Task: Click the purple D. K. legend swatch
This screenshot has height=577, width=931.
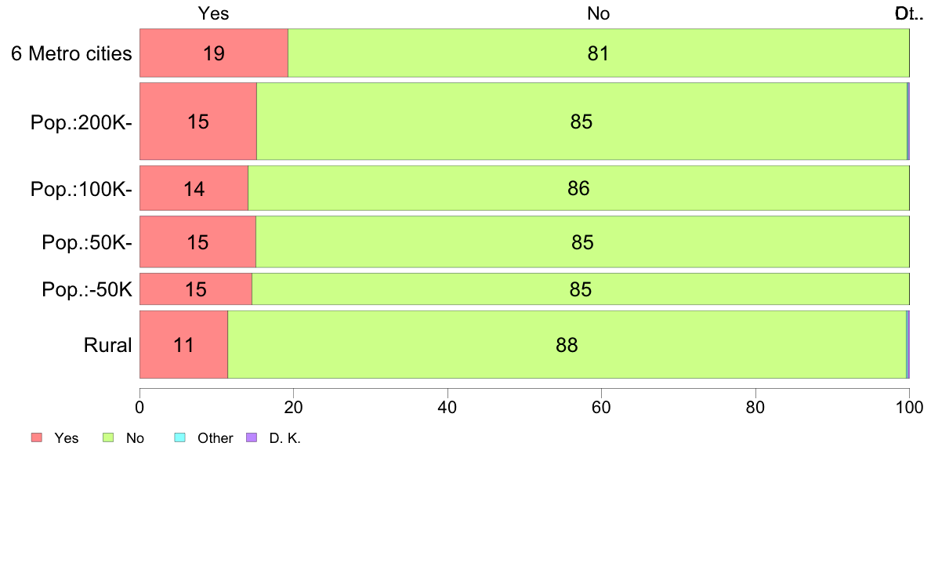Action: 252,438
